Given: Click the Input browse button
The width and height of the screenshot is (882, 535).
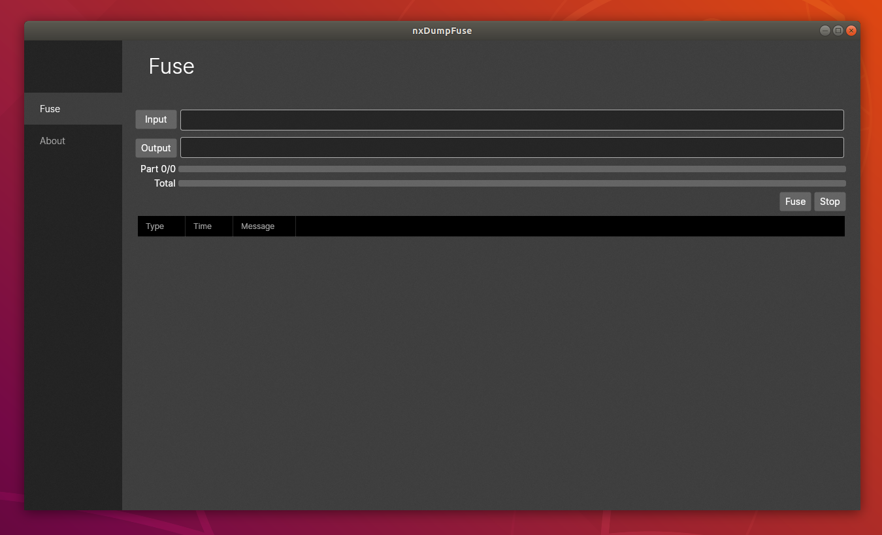Looking at the screenshot, I should (x=156, y=119).
